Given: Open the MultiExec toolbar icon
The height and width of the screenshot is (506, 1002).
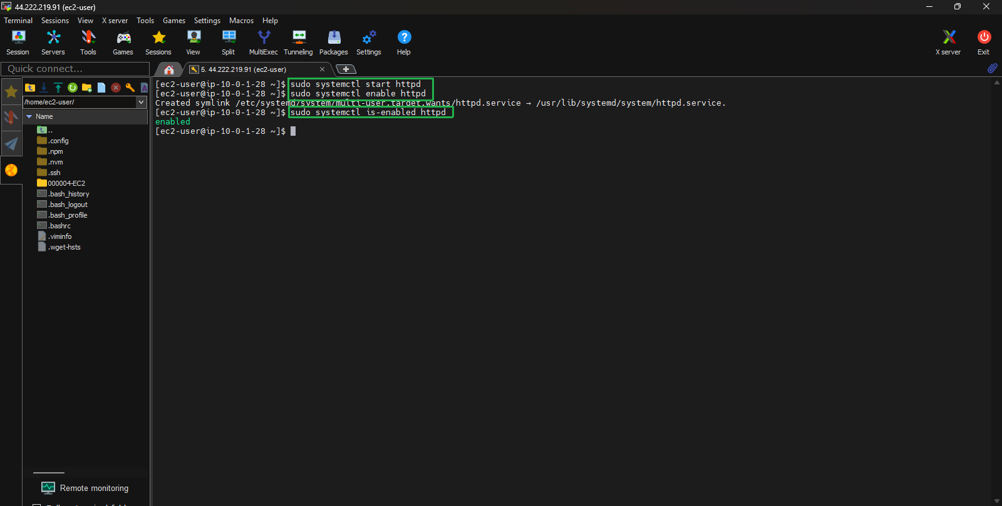Looking at the screenshot, I should 264,43.
